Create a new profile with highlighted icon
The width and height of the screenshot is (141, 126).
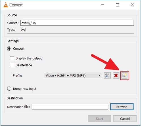(125, 75)
